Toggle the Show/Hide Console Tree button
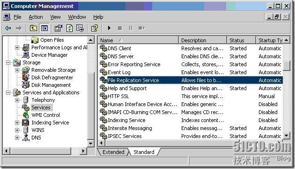 coord(44,28)
